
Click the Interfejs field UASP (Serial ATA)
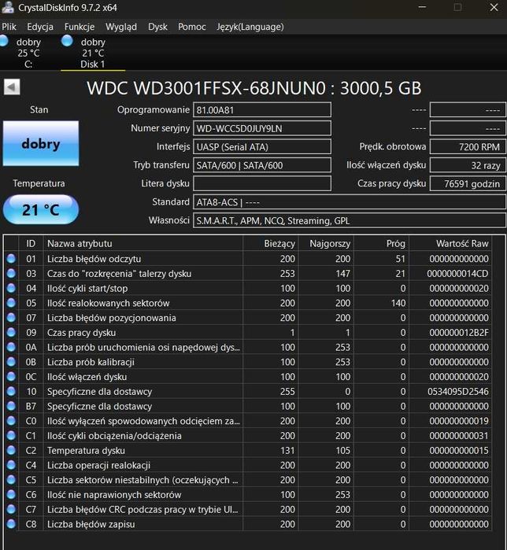pos(261,146)
